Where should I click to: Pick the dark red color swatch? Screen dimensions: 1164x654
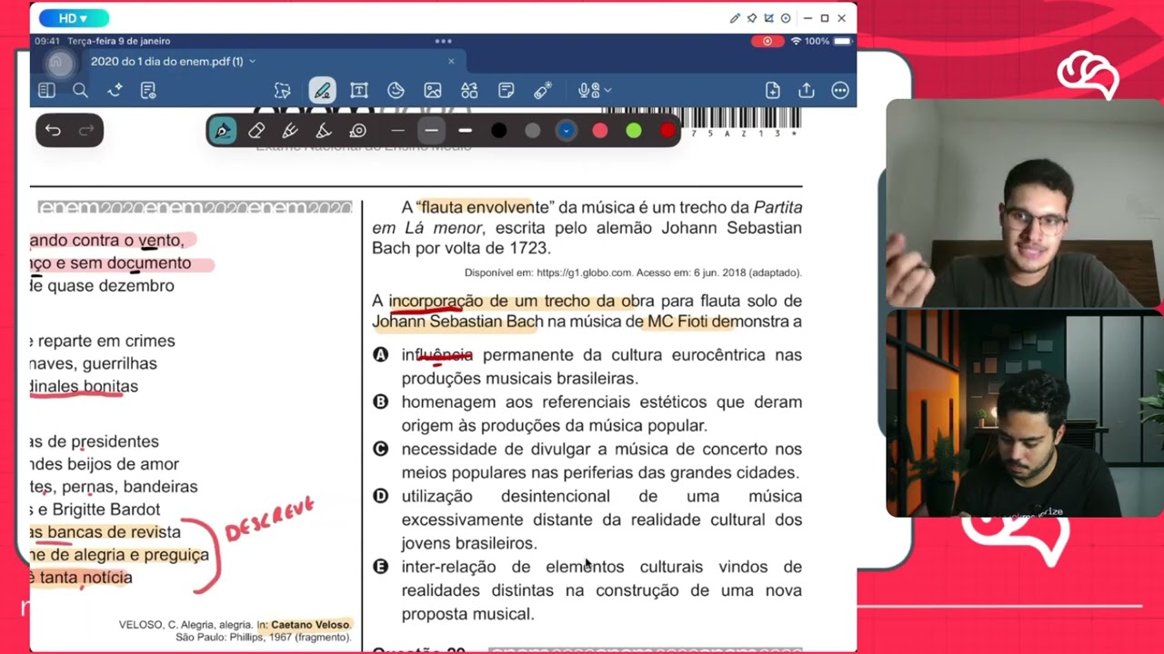[667, 131]
